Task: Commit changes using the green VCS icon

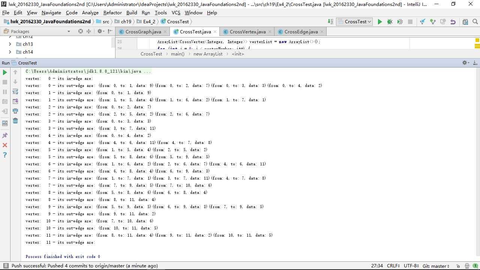Action: coord(433,22)
